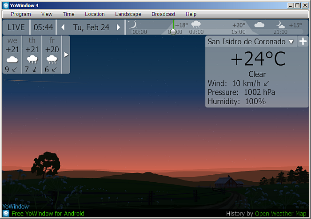Image resolution: width=311 pixels, height=219 pixels.
Task: Click the 15:00 timeline label
Action: tap(238, 32)
